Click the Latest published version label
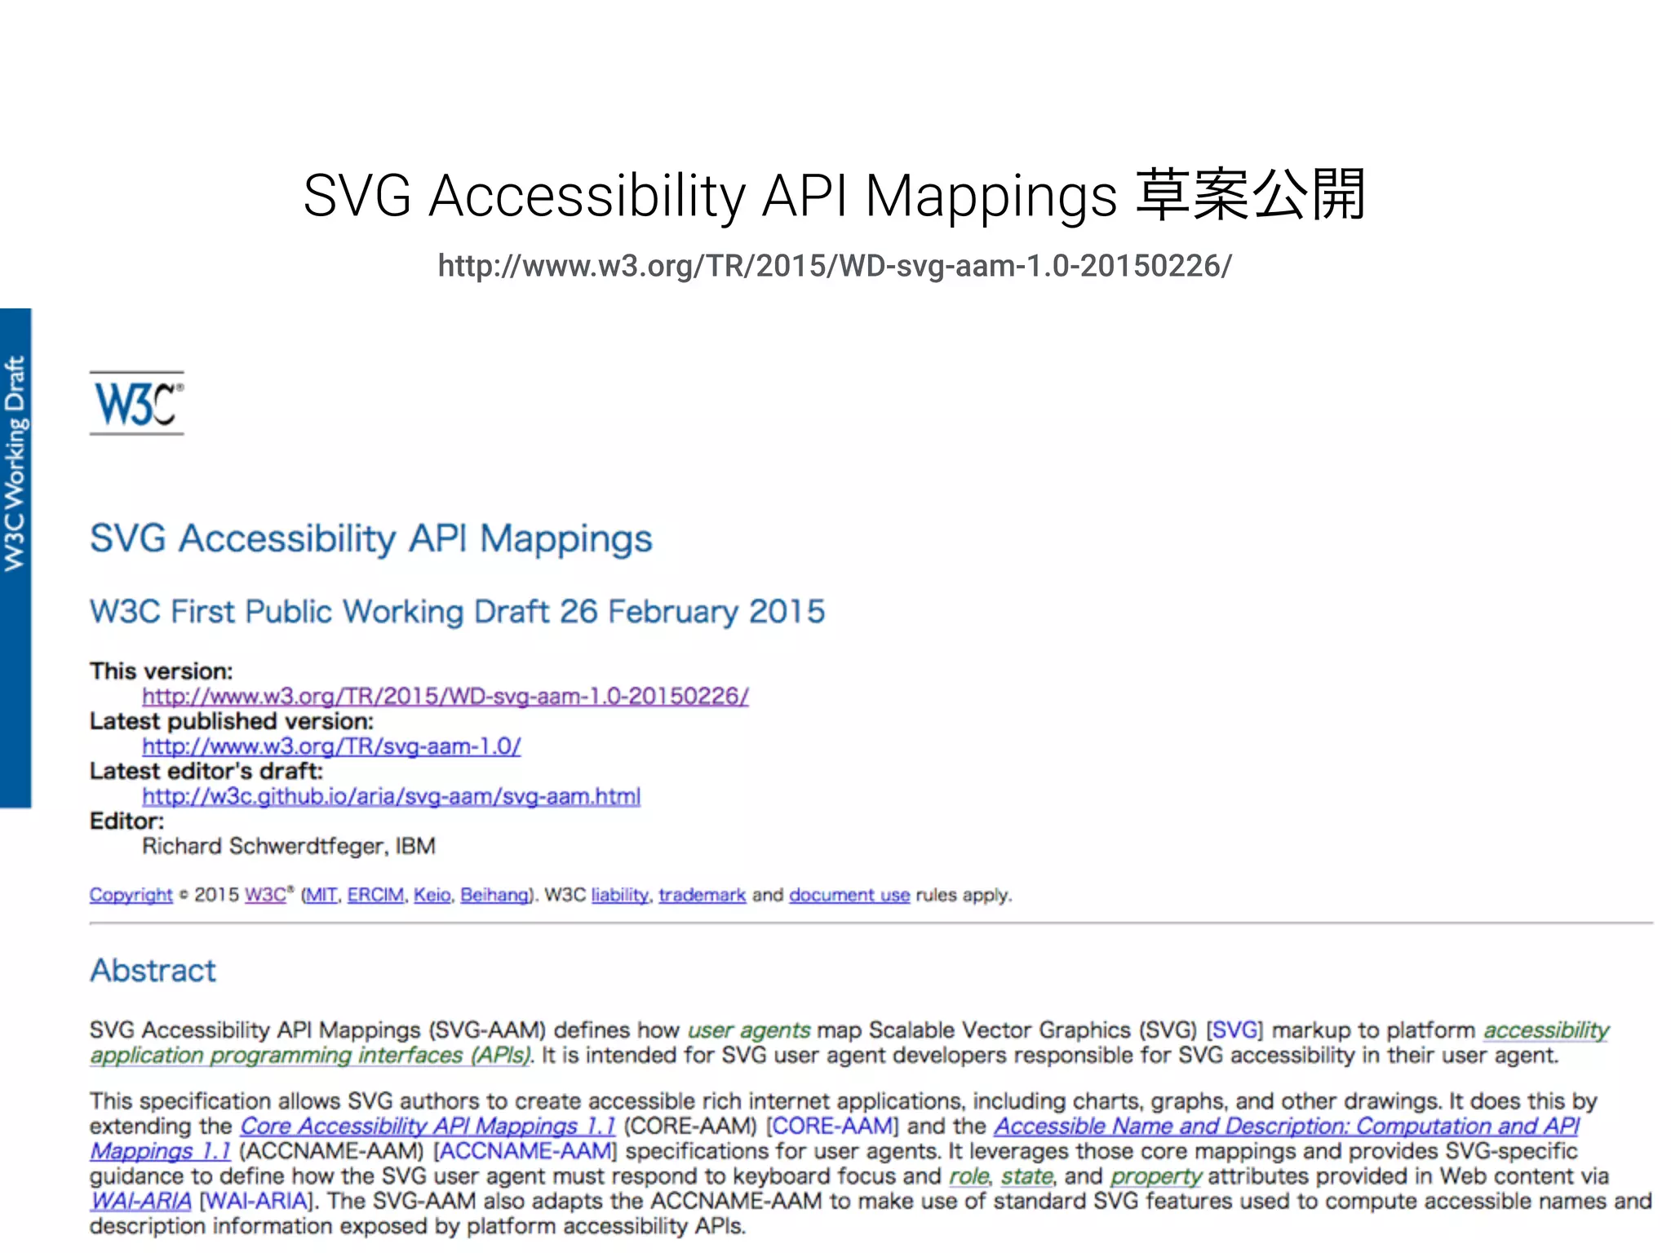This screenshot has width=1671, height=1253. tap(232, 722)
